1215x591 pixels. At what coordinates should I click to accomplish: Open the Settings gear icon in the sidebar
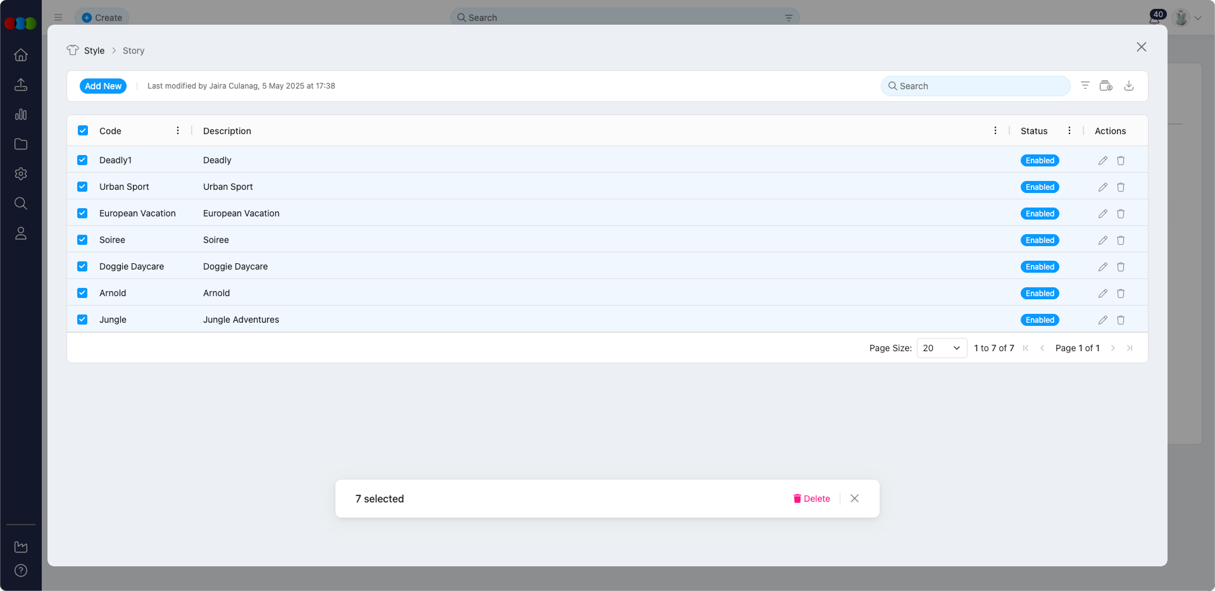pyautogui.click(x=21, y=174)
